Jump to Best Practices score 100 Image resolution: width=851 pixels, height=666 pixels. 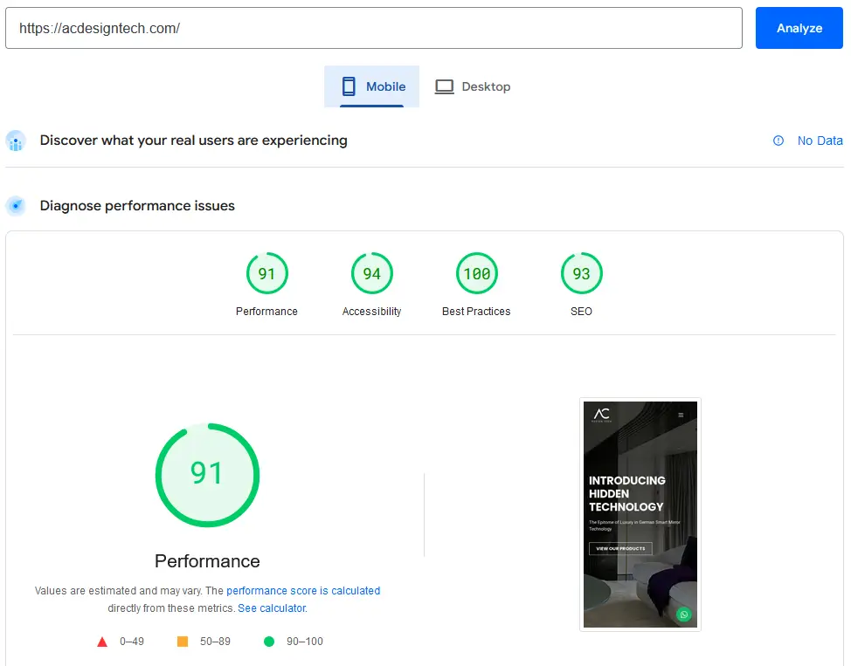click(x=476, y=274)
